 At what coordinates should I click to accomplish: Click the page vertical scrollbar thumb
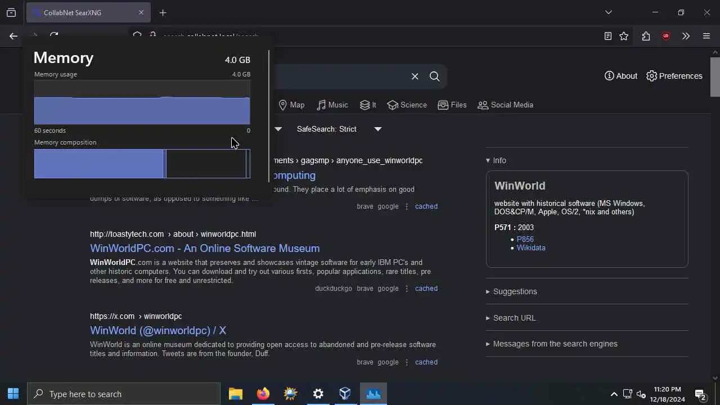[715, 76]
